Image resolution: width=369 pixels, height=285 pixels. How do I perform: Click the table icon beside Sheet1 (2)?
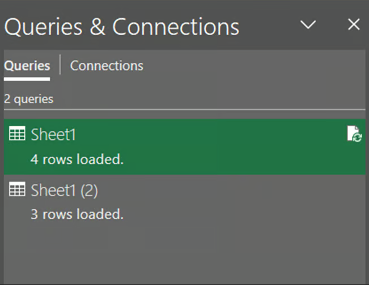click(17, 190)
